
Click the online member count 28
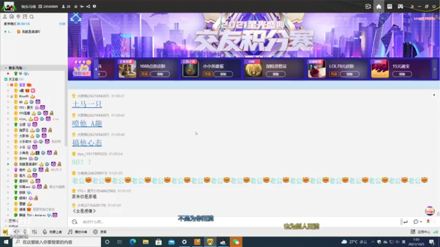click(x=66, y=7)
